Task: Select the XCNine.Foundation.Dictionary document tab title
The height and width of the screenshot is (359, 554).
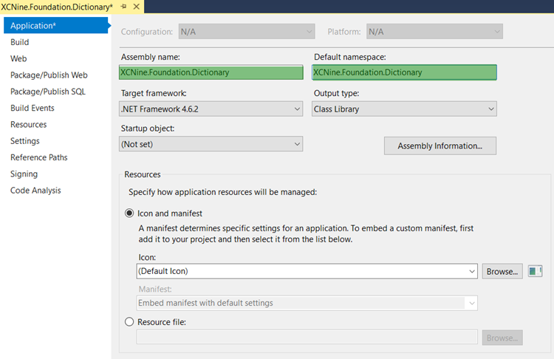Action: tap(57, 7)
